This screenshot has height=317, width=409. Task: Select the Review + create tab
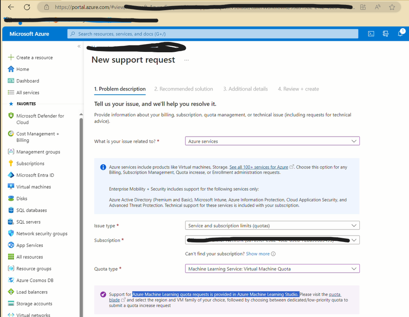[298, 89]
